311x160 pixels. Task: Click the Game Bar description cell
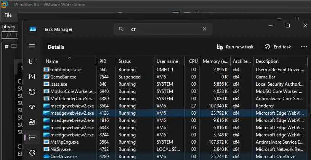pyautogui.click(x=265, y=77)
